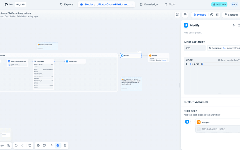240x150 pixels.
Task: Open the Features button
Action: pyautogui.click(x=231, y=15)
